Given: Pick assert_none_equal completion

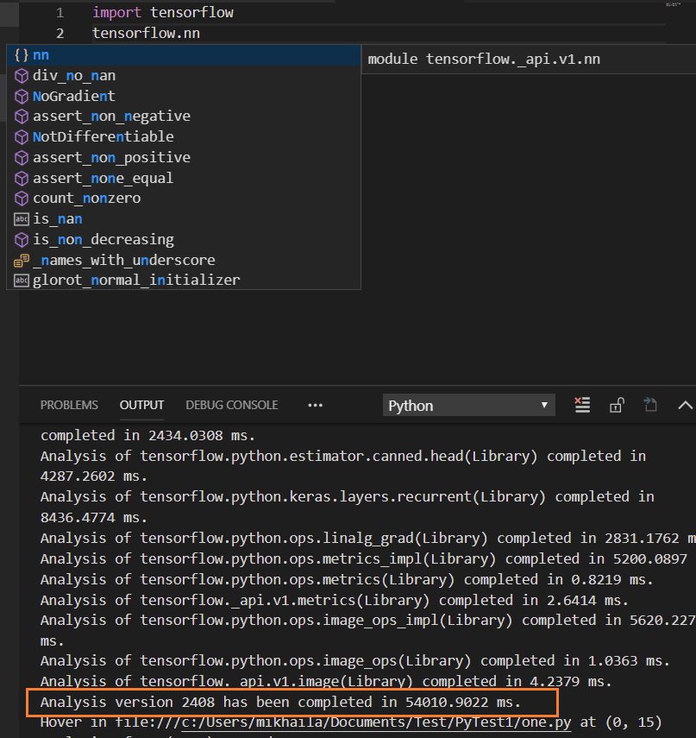Looking at the screenshot, I should click(184, 179).
